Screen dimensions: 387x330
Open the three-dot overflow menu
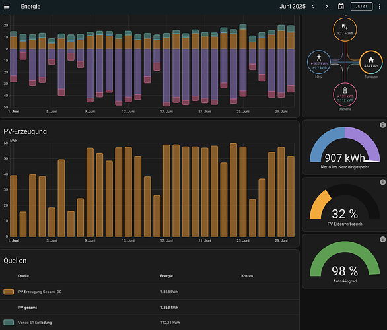click(380, 7)
